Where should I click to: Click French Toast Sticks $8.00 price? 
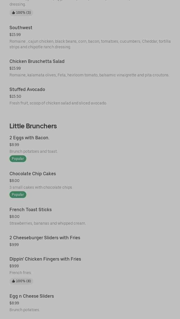15,217
